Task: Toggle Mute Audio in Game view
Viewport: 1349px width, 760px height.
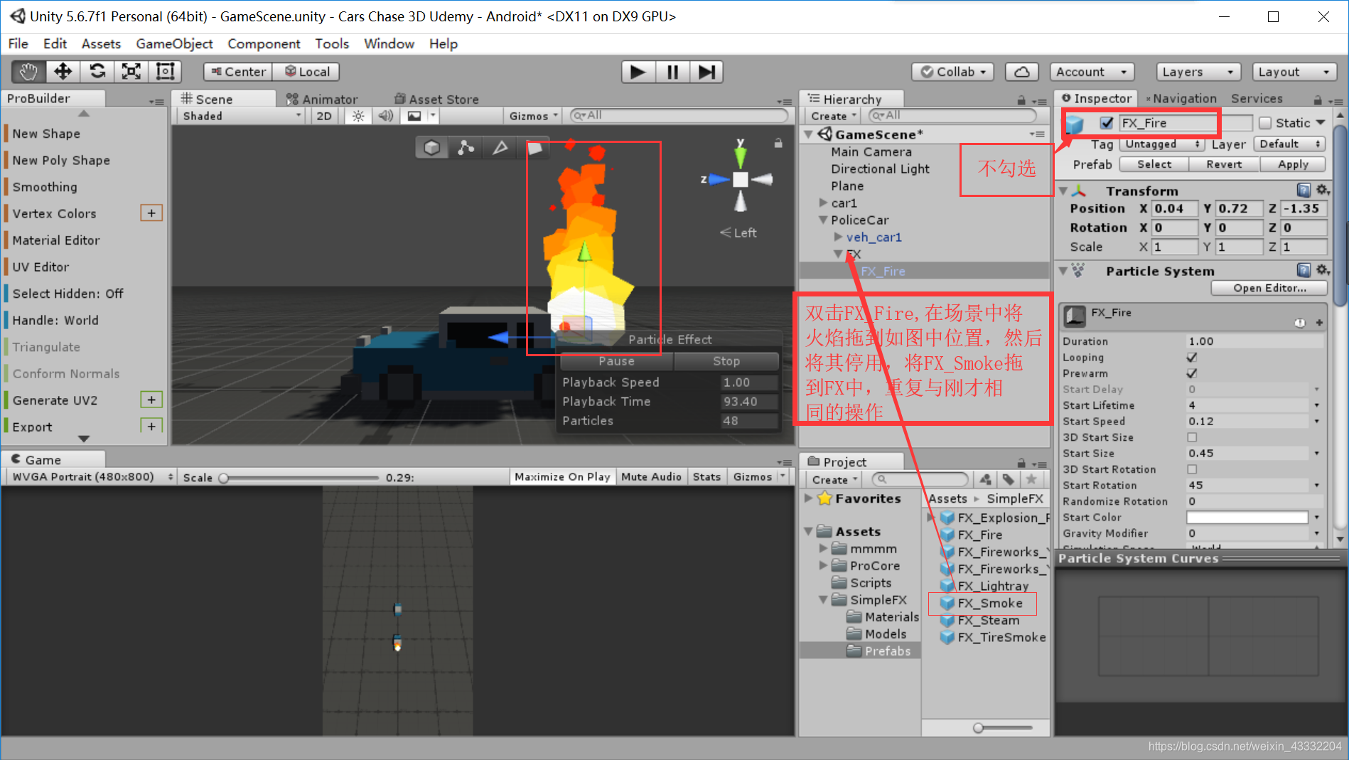Action: tap(651, 477)
